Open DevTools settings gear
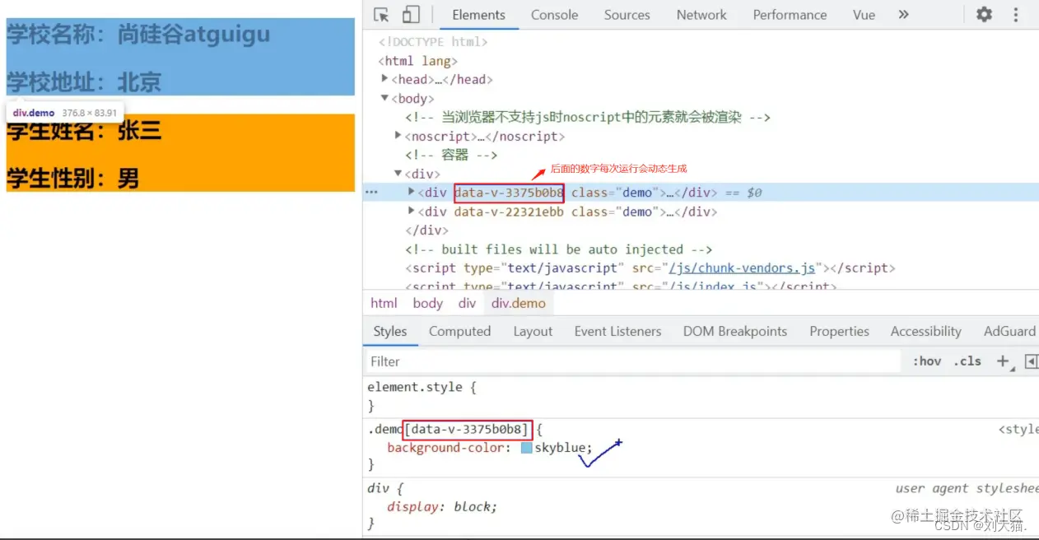1039x540 pixels. click(x=984, y=15)
